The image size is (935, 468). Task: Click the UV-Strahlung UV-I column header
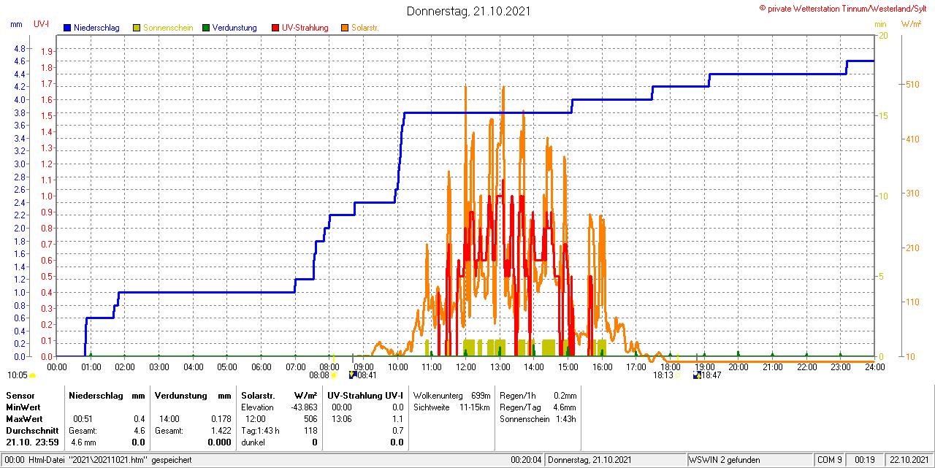(365, 395)
